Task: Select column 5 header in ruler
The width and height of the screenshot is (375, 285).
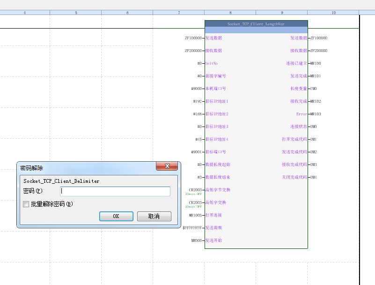Action: click(76, 13)
